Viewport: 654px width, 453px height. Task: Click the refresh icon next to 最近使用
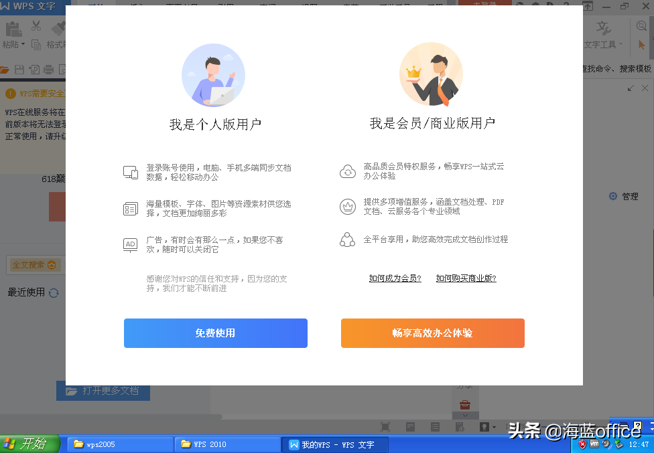pyautogui.click(x=54, y=292)
